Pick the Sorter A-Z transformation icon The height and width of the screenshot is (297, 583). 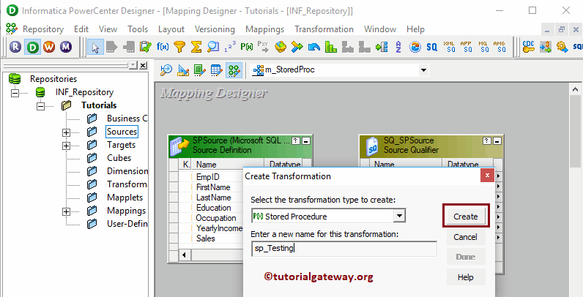398,47
